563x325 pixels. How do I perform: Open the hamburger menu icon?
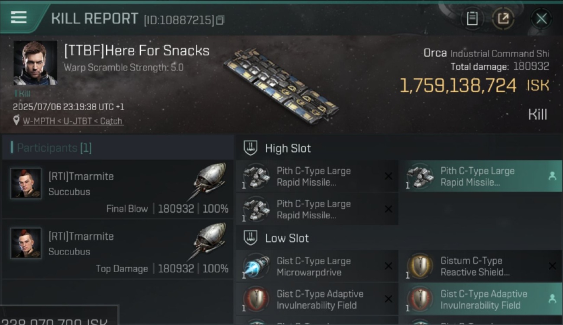[x=19, y=18]
